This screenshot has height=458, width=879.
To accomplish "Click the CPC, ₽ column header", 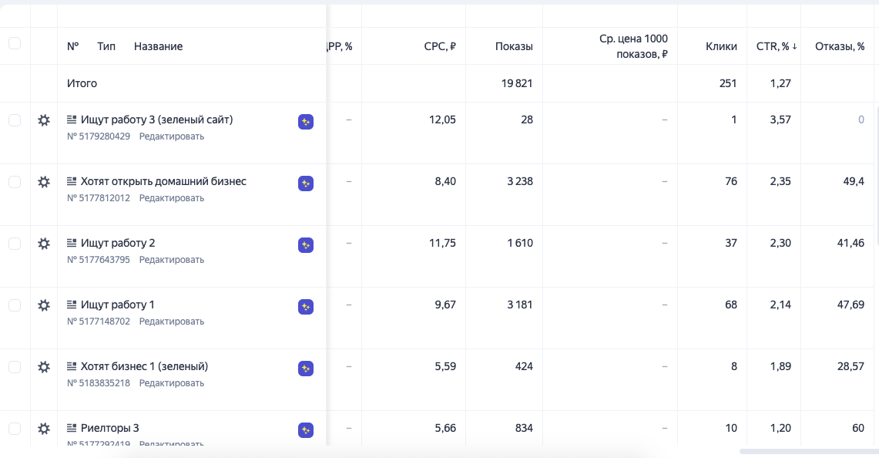I will (x=440, y=46).
